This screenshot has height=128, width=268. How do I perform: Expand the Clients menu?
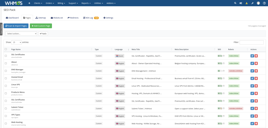[38, 3]
